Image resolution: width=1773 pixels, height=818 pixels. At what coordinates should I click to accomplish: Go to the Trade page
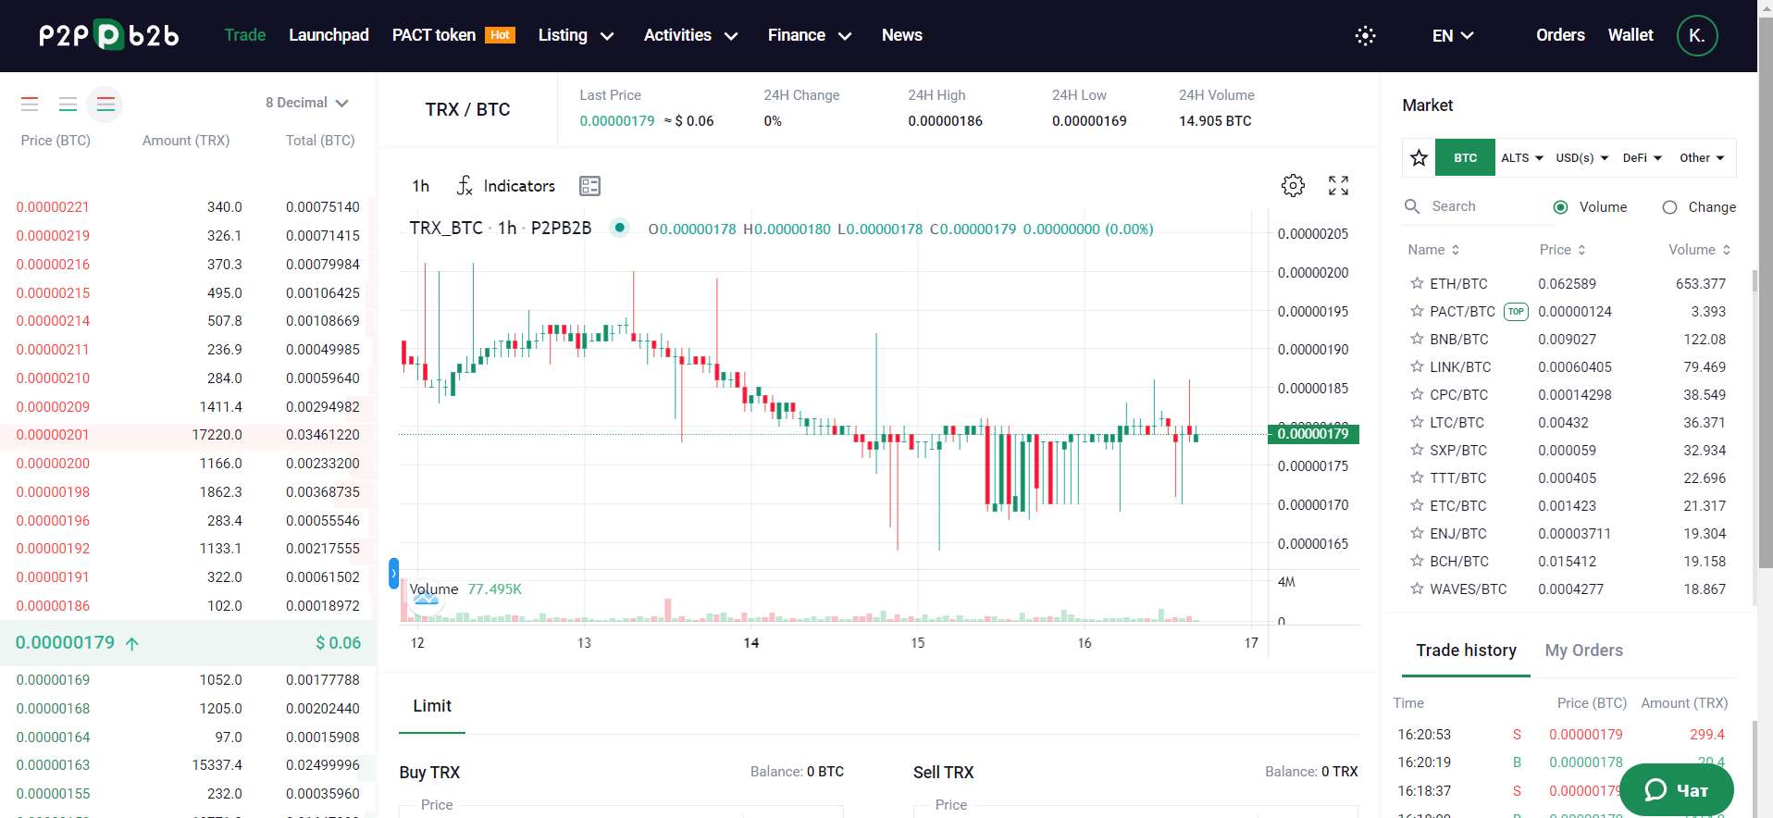click(x=245, y=35)
